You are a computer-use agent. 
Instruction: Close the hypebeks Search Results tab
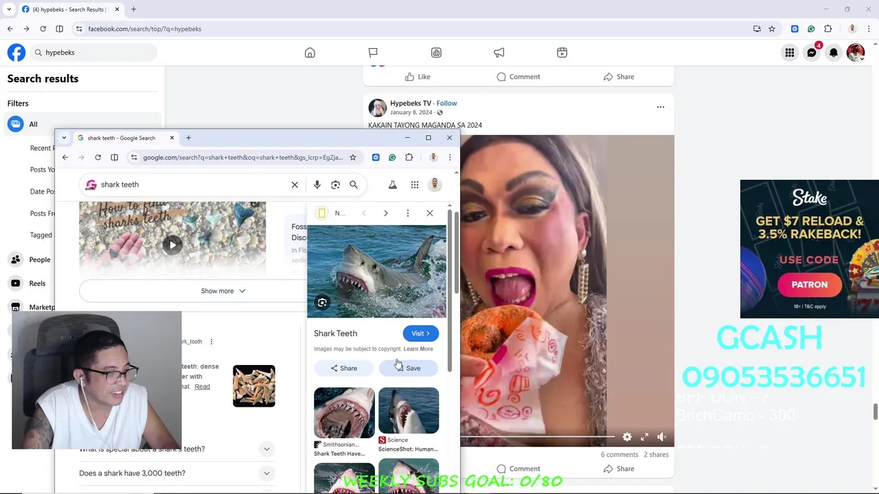[x=117, y=10]
